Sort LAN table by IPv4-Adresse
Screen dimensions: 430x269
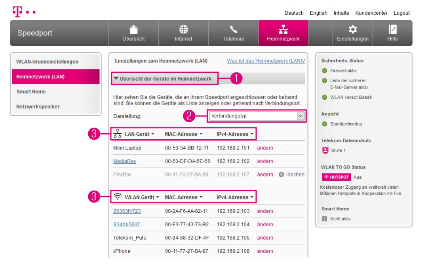click(235, 134)
